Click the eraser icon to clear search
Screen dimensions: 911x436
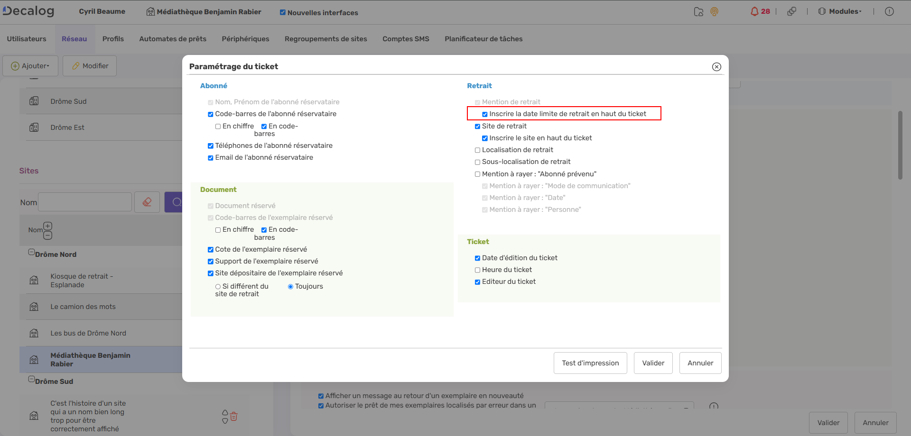147,202
